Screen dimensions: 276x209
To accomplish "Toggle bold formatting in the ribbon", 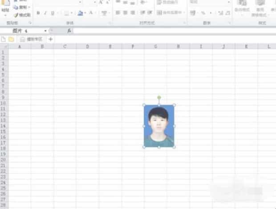I will click(x=38, y=13).
